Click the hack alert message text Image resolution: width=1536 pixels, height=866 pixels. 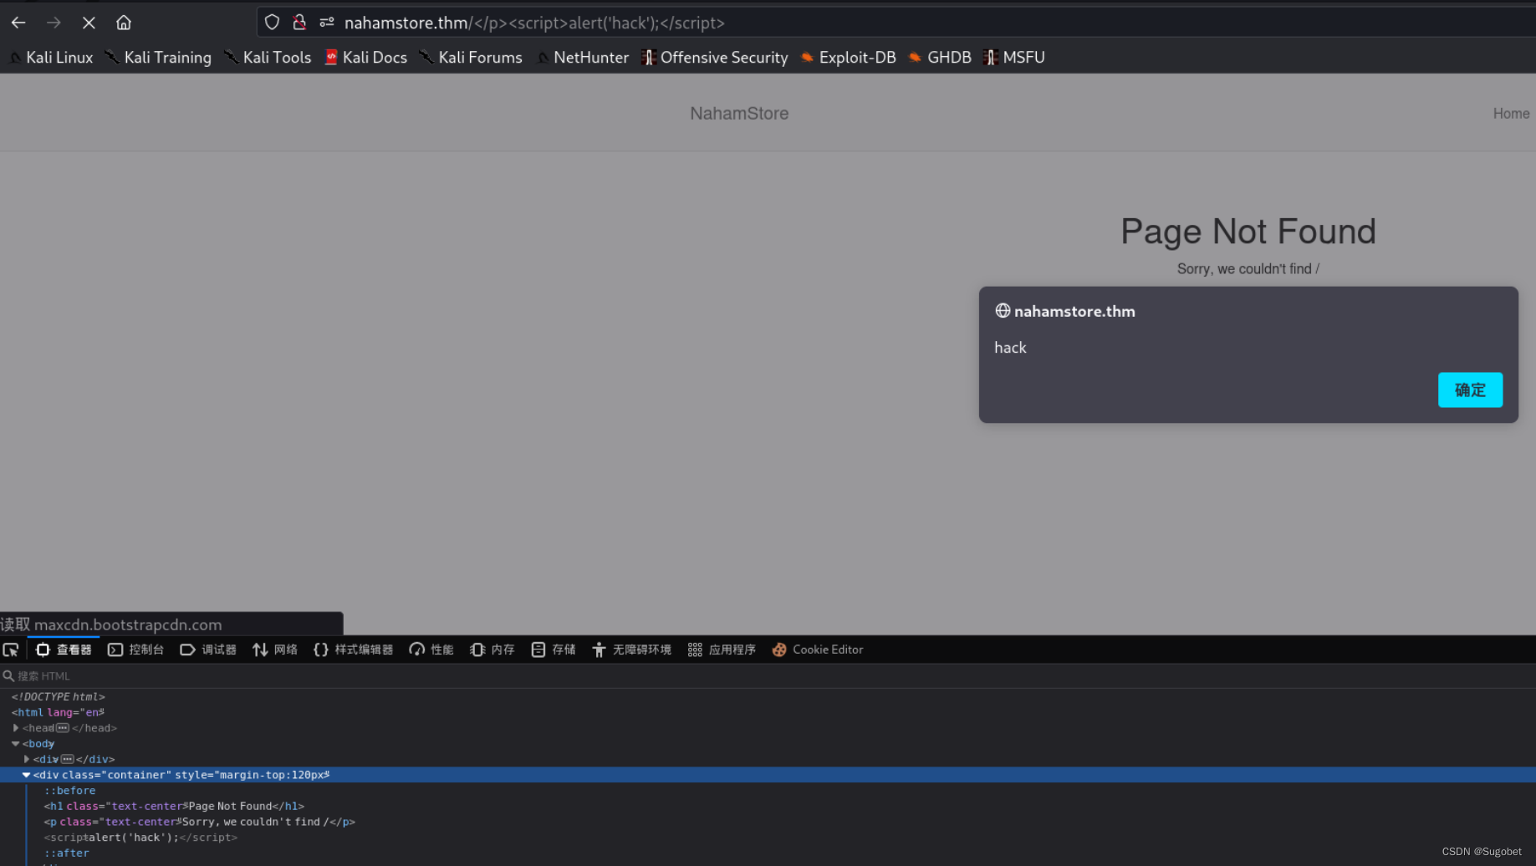pyautogui.click(x=1010, y=348)
